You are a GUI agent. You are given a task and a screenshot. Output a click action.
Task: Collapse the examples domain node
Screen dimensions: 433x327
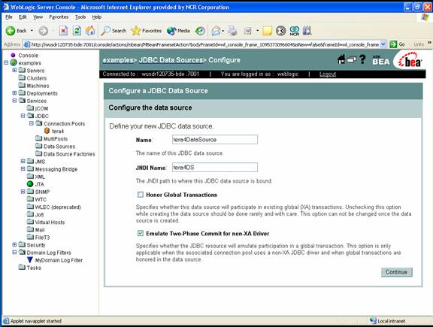tap(6, 62)
